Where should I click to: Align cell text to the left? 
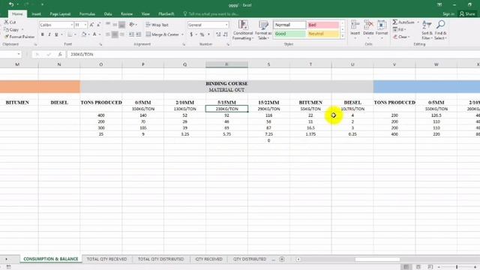pos(108,34)
